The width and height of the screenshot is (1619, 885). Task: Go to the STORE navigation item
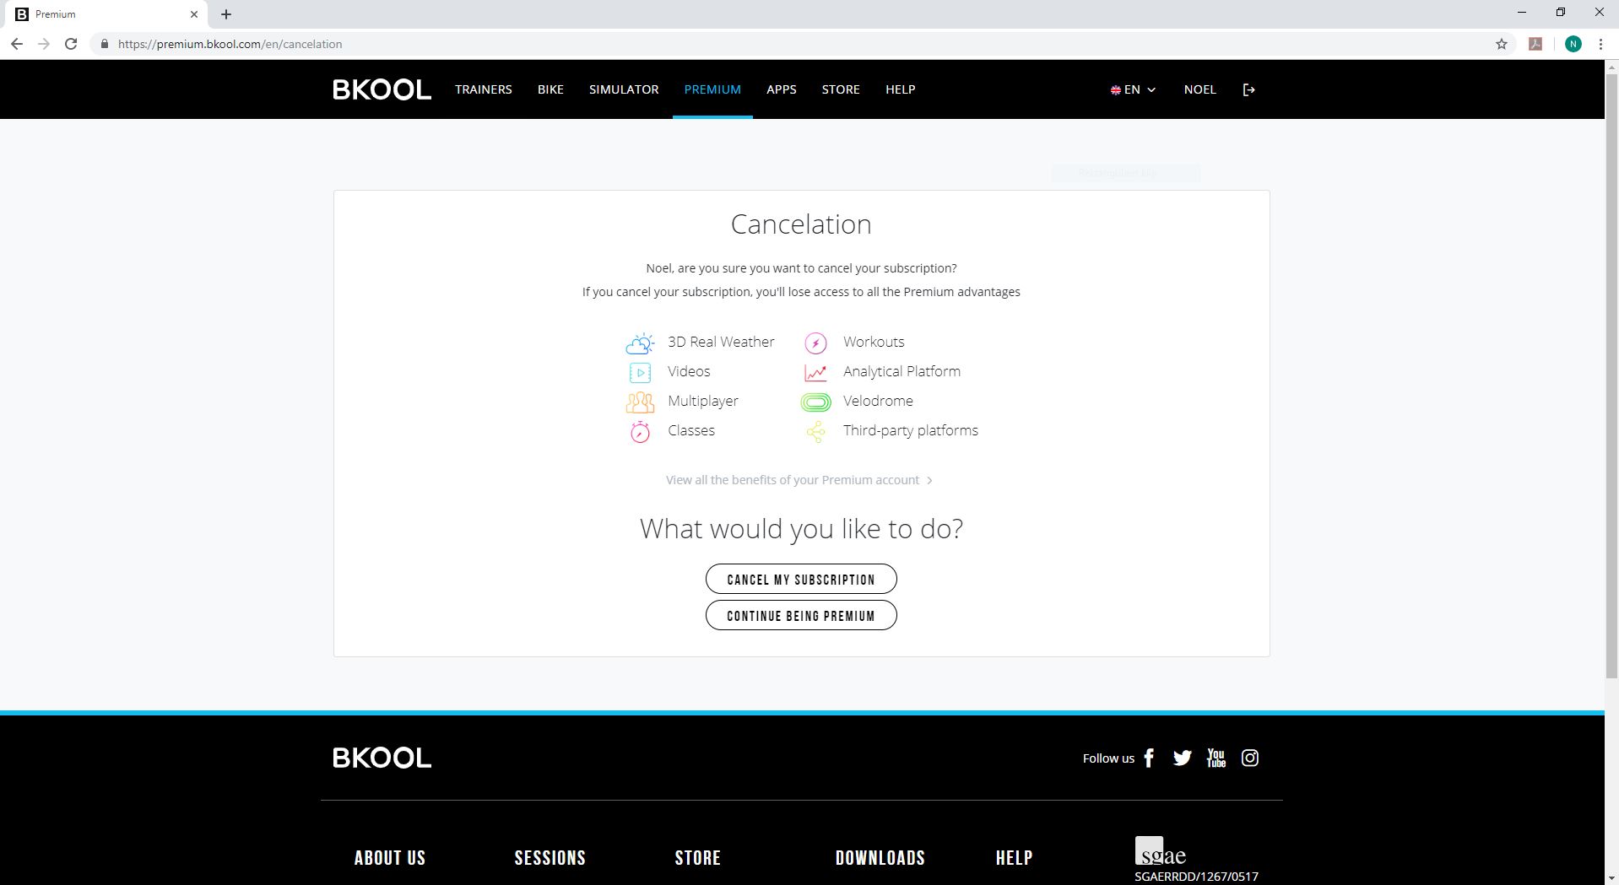click(x=841, y=89)
